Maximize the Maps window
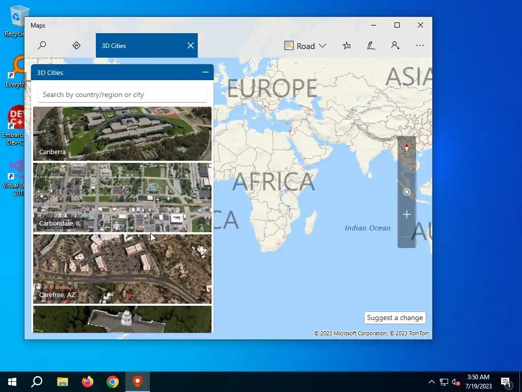 397,25
